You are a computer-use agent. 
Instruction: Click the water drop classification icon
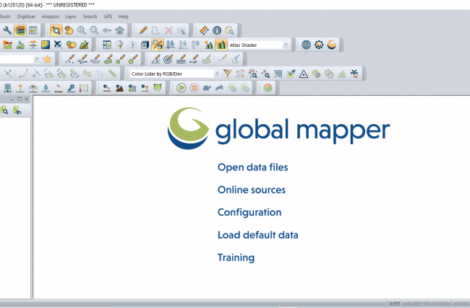tap(46, 88)
